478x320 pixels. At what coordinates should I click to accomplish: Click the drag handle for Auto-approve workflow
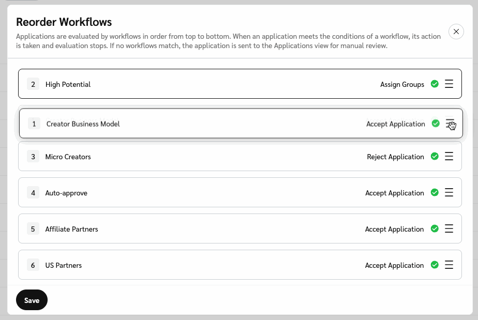[449, 192]
